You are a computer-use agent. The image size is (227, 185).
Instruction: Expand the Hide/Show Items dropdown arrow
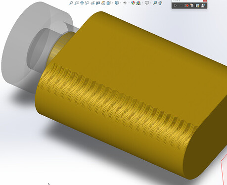point(129,3)
